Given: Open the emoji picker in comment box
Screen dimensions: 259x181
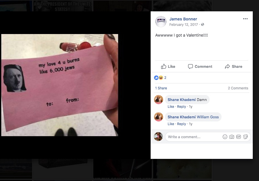Looking at the screenshot, I should point(225,137).
